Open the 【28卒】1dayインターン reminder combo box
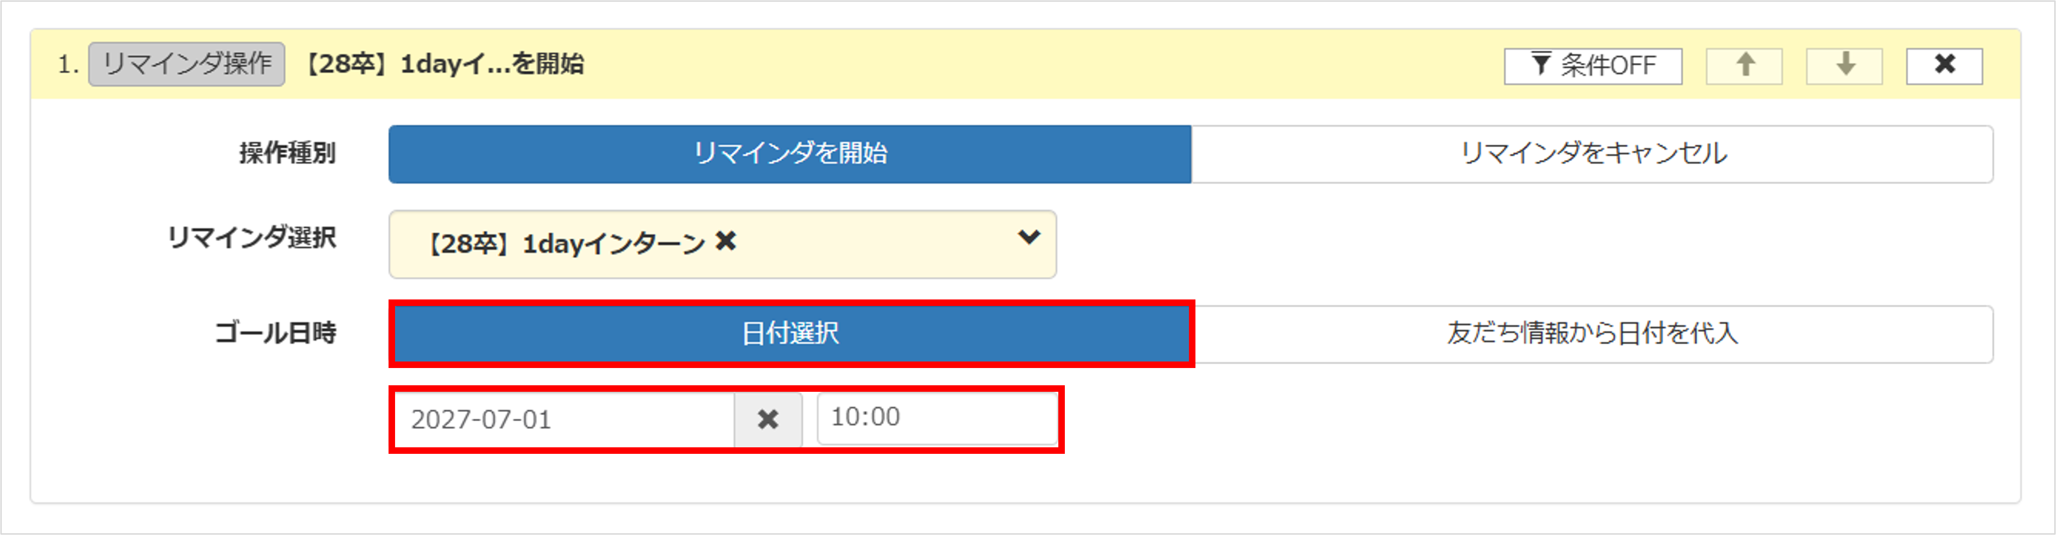Screen dimensions: 2056x535 click(x=722, y=244)
